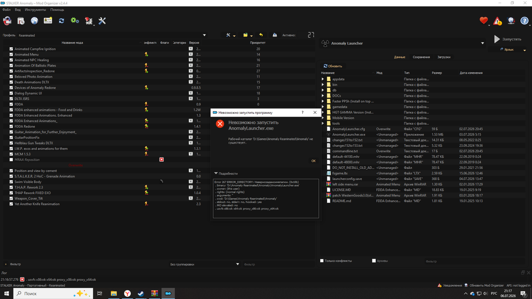Open the blue question mark help icon

point(525,21)
